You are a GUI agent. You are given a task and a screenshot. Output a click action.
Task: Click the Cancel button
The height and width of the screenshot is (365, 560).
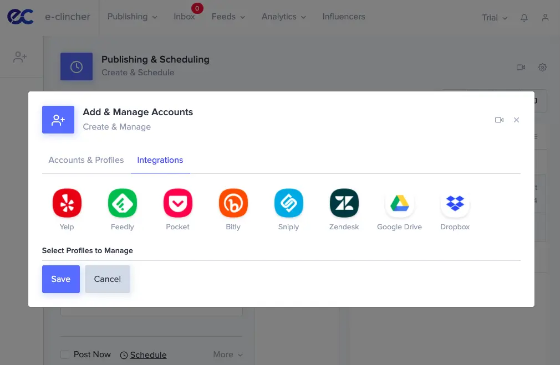[107, 279]
